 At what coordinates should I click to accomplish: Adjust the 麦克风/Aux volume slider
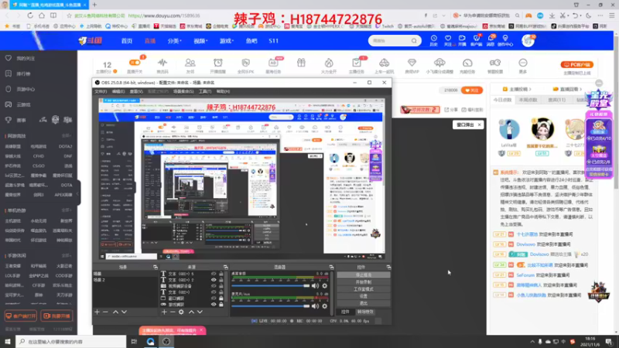271,305
